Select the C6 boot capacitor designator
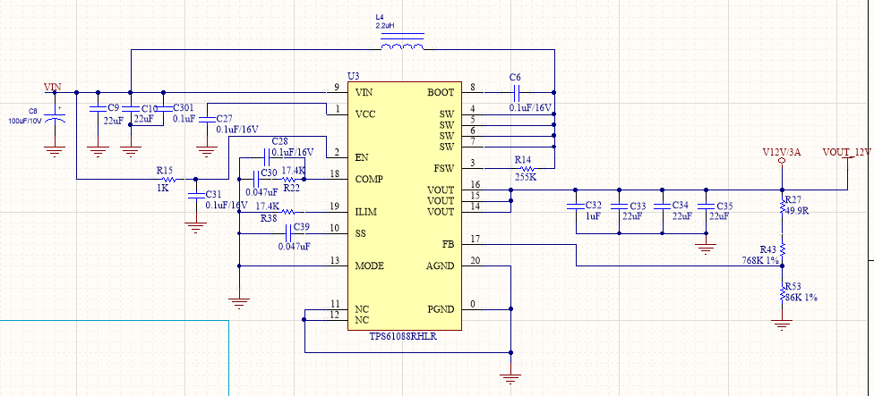This screenshot has height=396, width=874. [516, 76]
